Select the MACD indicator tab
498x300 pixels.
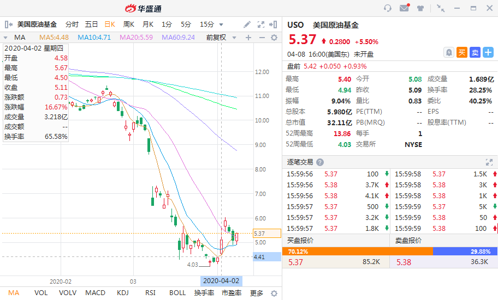95,293
